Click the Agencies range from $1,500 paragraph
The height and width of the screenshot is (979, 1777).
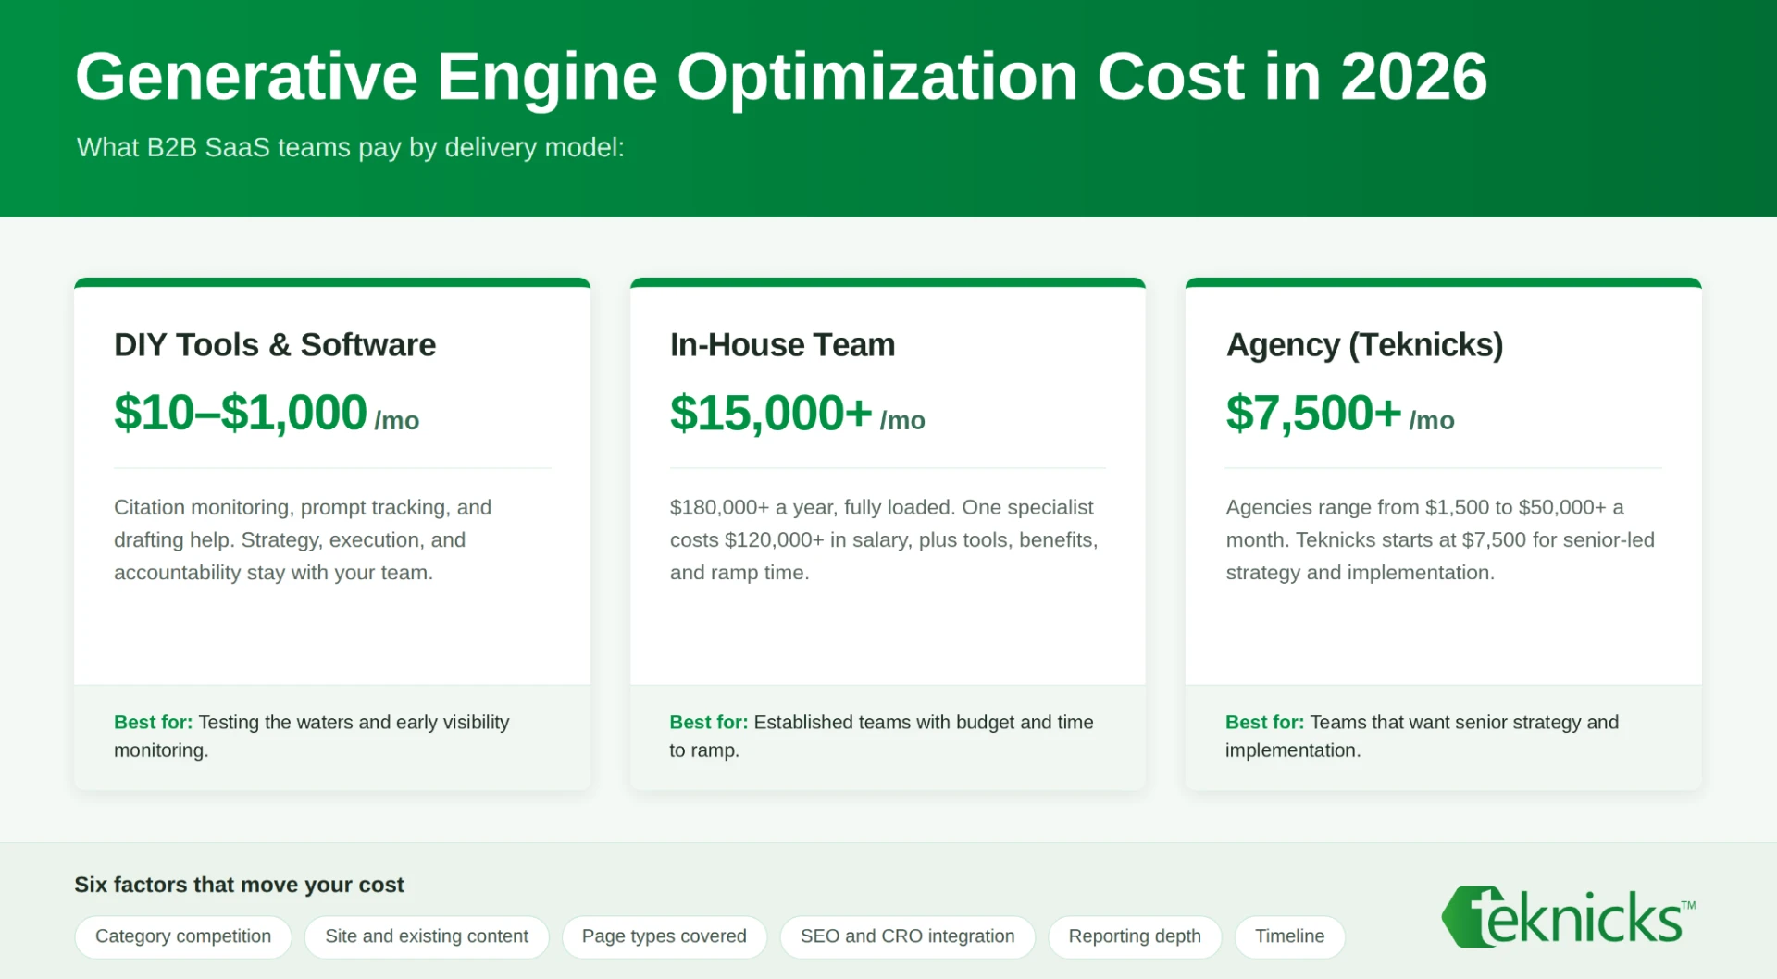(1440, 539)
